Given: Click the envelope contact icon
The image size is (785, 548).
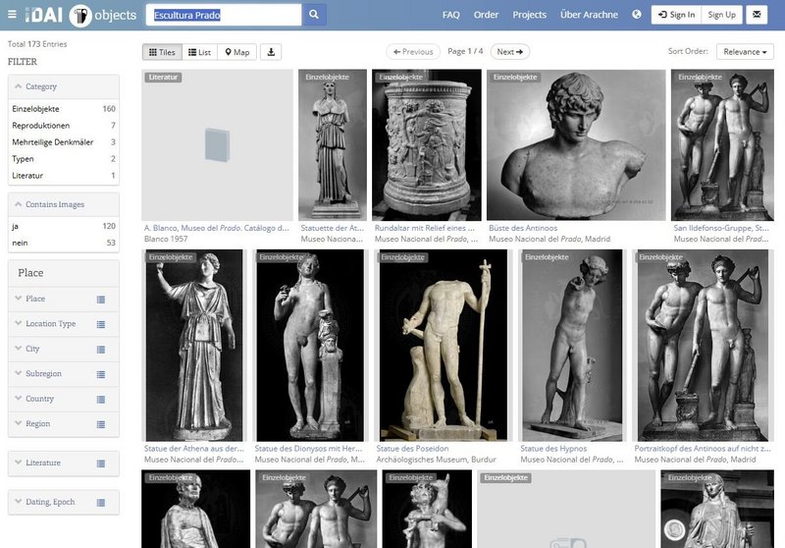Looking at the screenshot, I should 757,15.
